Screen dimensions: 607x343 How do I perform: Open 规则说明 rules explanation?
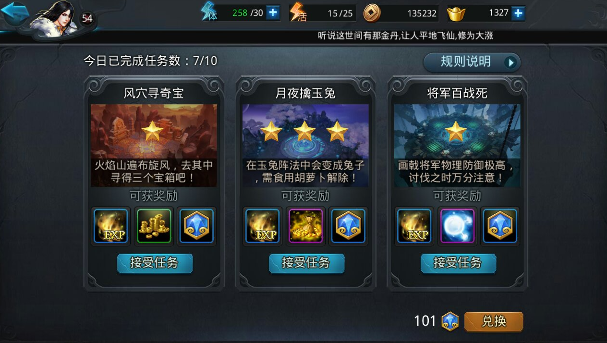(472, 62)
